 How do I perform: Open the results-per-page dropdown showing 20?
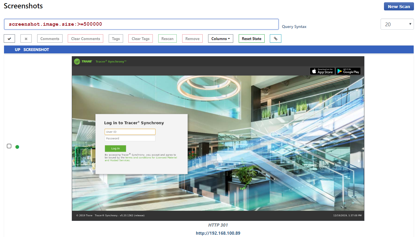[x=397, y=24]
